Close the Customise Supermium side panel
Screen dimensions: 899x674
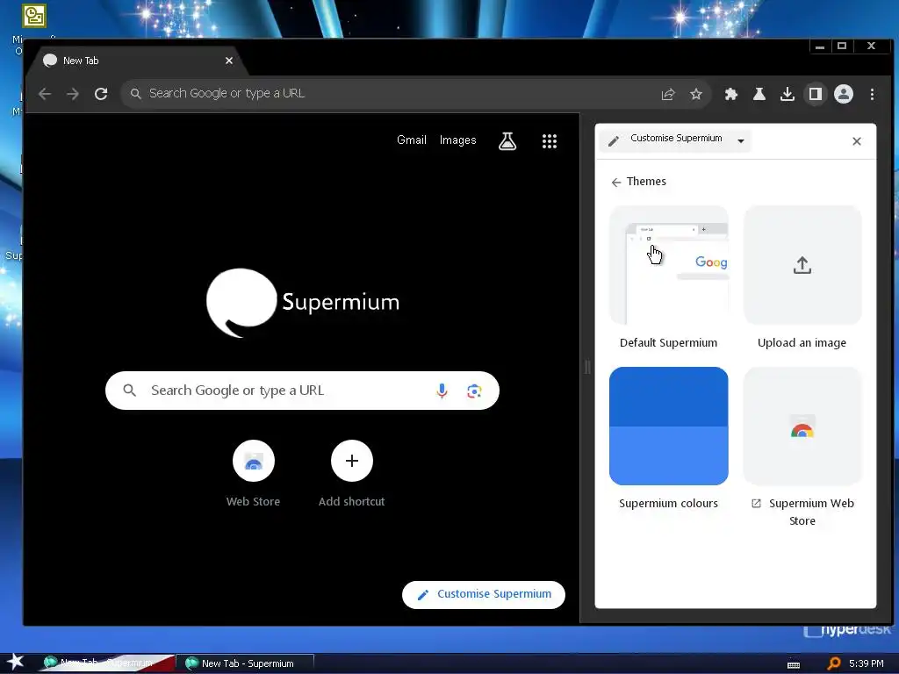[x=857, y=141]
